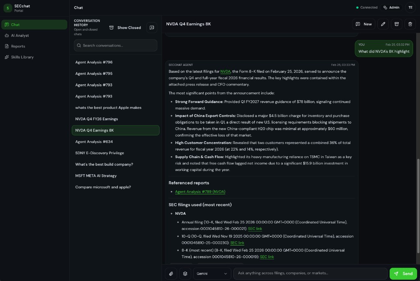Start a new conversation from the history panel icon
The image size is (420, 281).
tap(152, 27)
